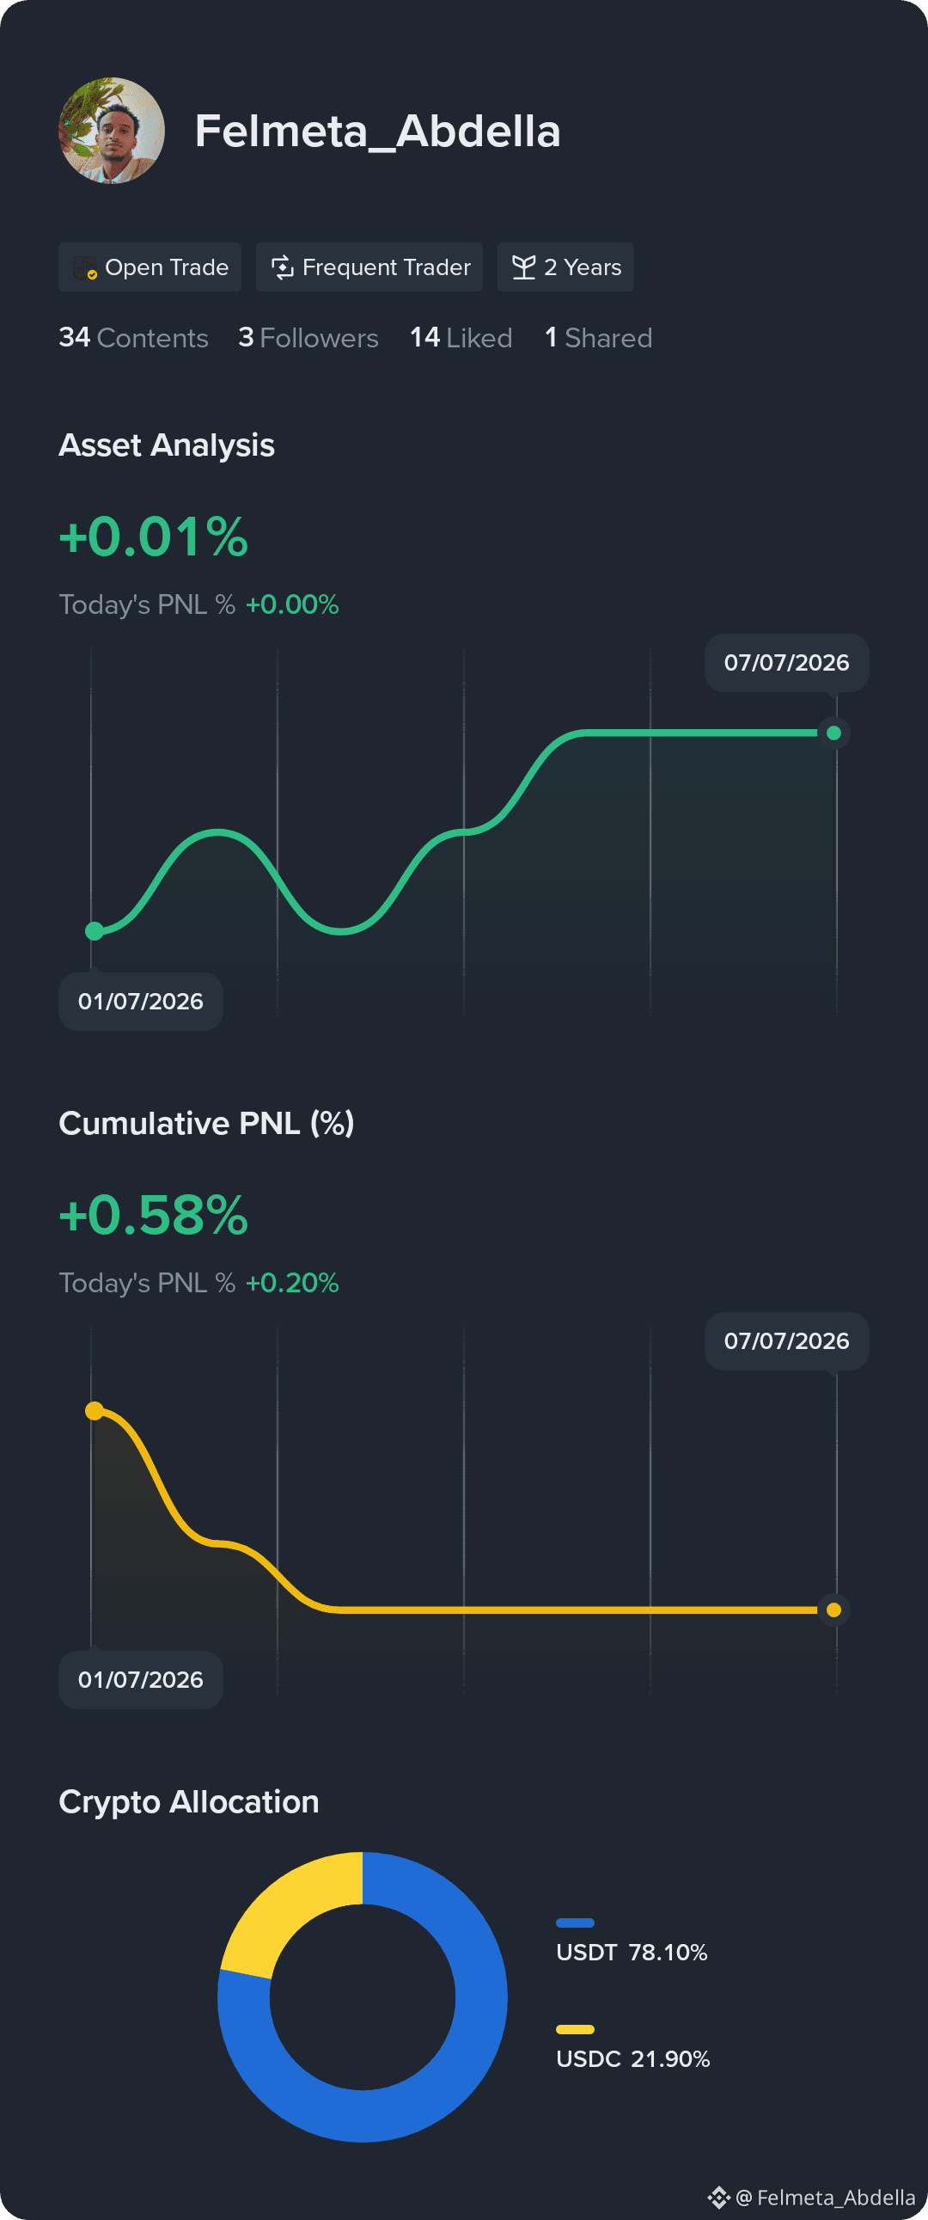Click the USDT blue legend swatch

click(575, 1923)
